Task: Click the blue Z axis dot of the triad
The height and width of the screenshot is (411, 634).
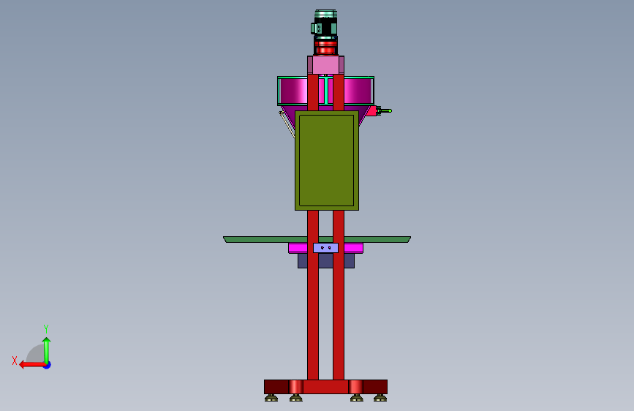Action: tap(48, 365)
